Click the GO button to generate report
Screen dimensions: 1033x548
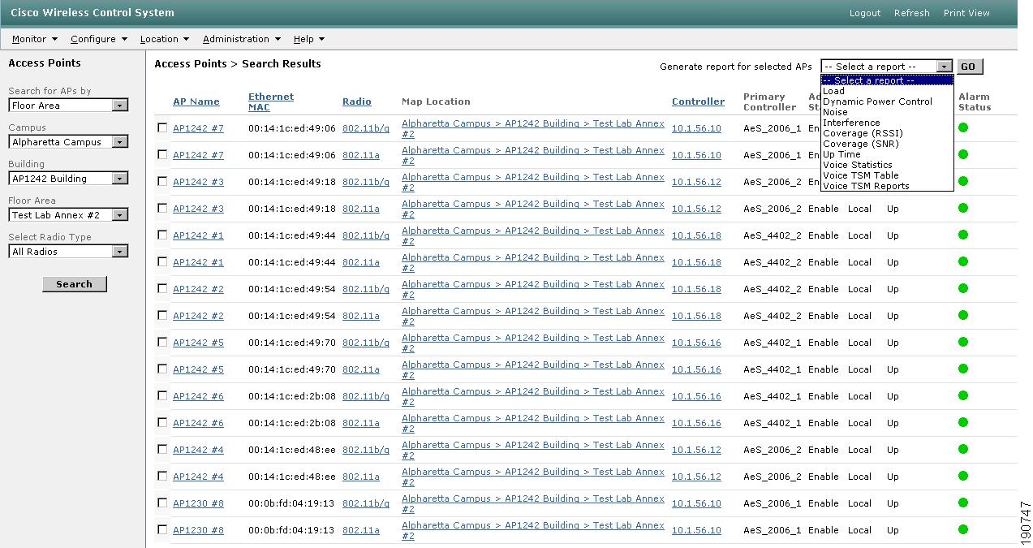pyautogui.click(x=968, y=67)
